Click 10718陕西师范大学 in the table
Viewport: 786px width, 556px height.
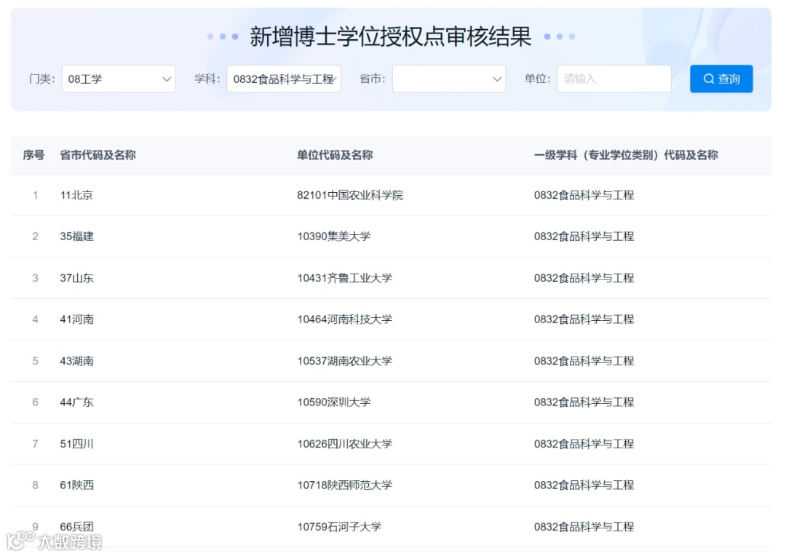[x=344, y=485]
